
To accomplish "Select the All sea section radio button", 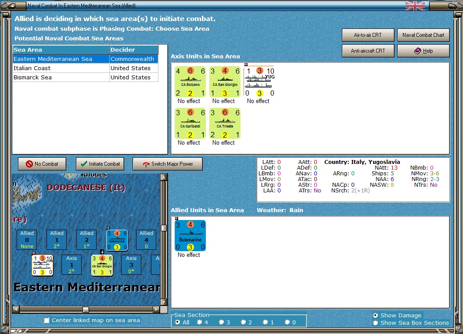I will (177, 322).
